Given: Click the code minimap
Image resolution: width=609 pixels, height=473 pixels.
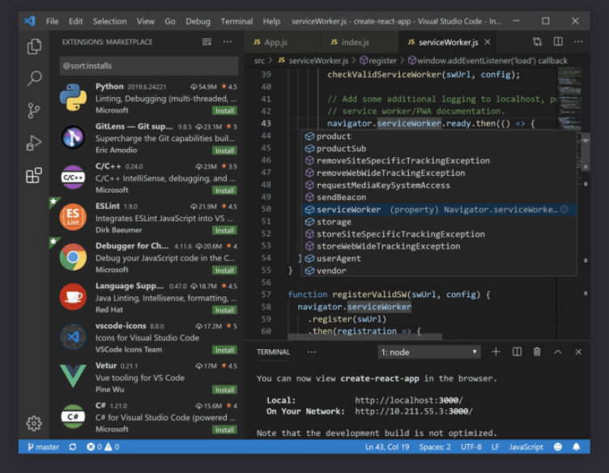Looking at the screenshot, I should 569,97.
